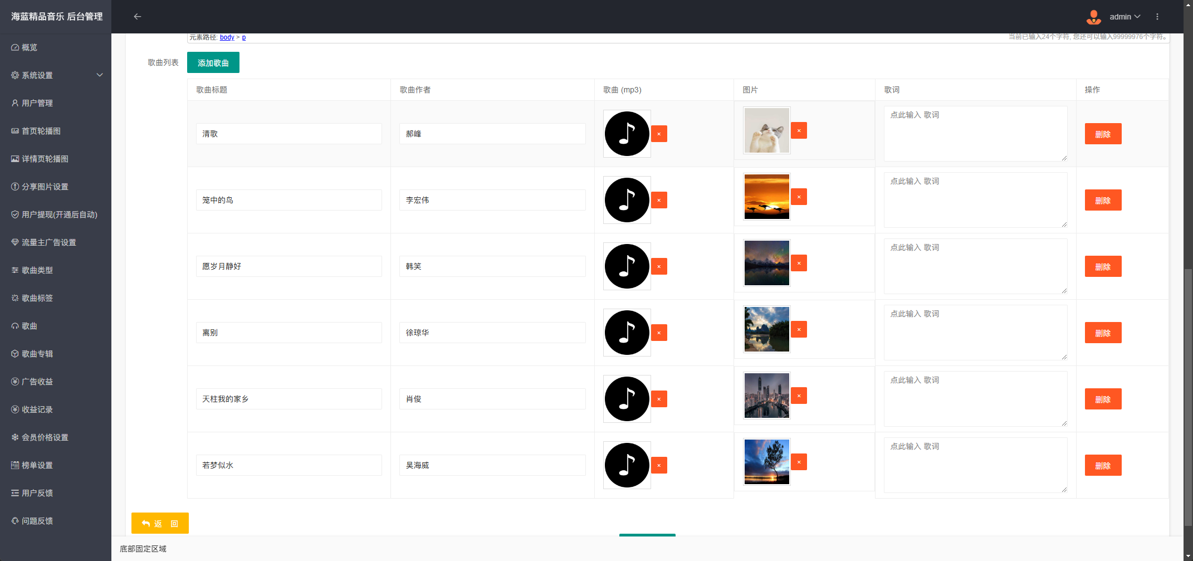Remove the image of 愿岁月静好
1193x561 pixels.
click(799, 263)
